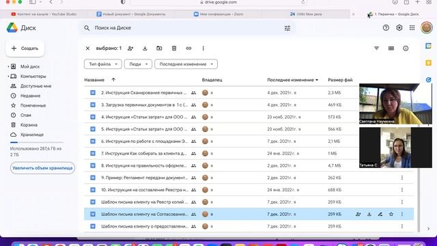Open more menu for highlighted row
This screenshot has height=246, width=437.
pos(402,214)
